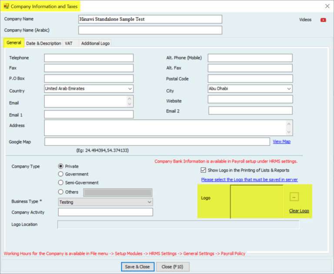This screenshot has height=274, width=334.
Task: Select the Government company type
Action: coord(61,174)
